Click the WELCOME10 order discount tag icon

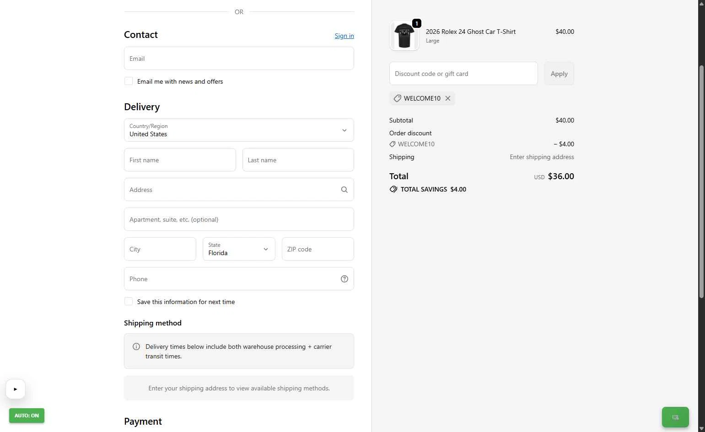(393, 144)
